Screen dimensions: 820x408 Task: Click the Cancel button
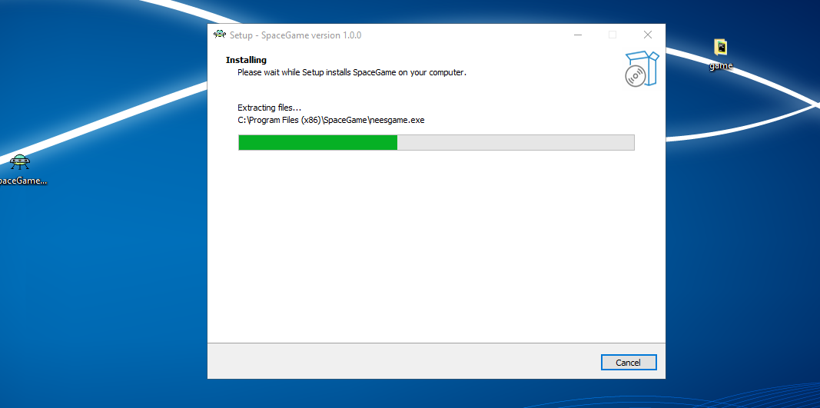628,363
